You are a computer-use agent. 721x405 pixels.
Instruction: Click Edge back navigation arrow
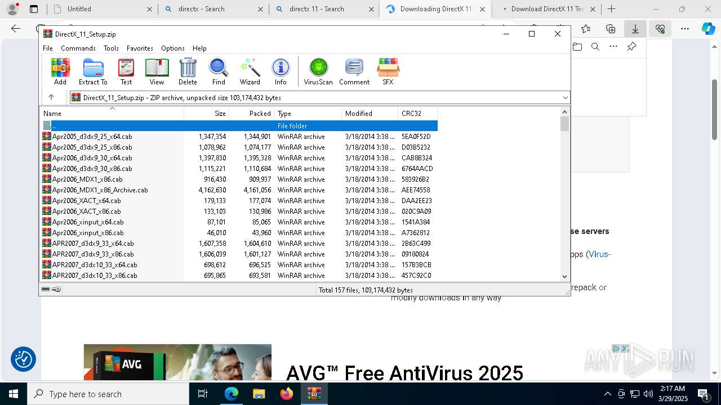(x=16, y=29)
